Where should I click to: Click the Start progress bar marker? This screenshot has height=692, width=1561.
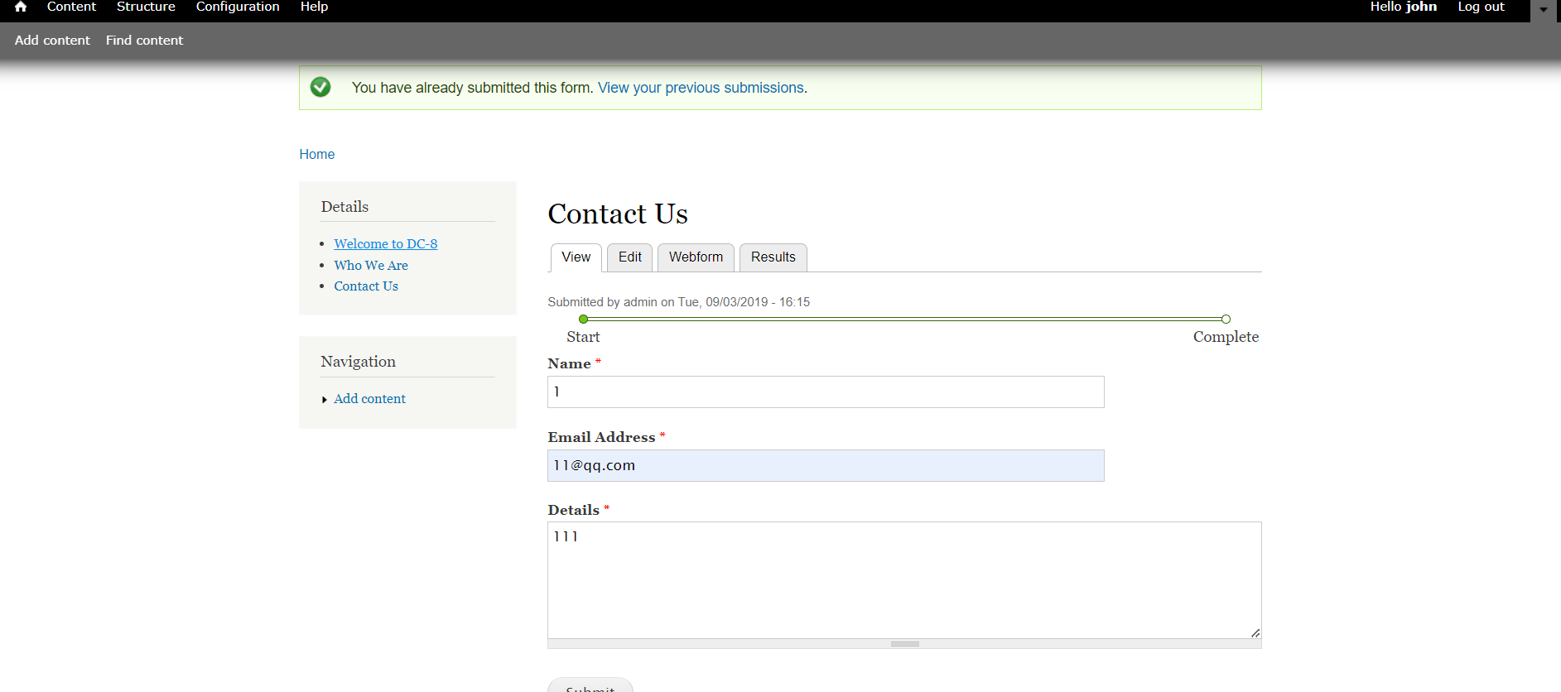pos(584,319)
